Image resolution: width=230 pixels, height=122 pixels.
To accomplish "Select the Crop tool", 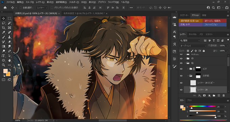I will pos(3,28).
